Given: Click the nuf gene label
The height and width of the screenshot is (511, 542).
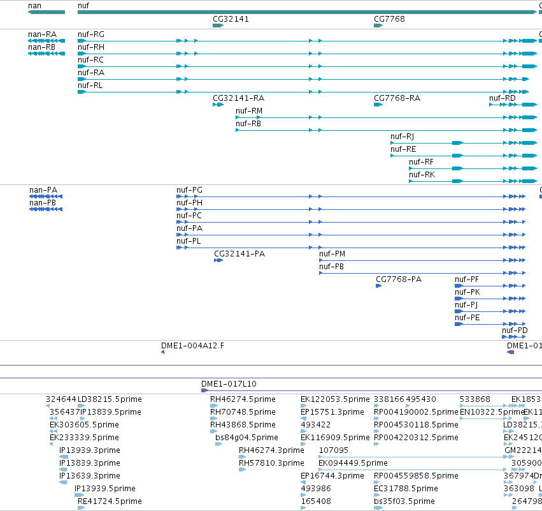Looking at the screenshot, I should point(83,6).
